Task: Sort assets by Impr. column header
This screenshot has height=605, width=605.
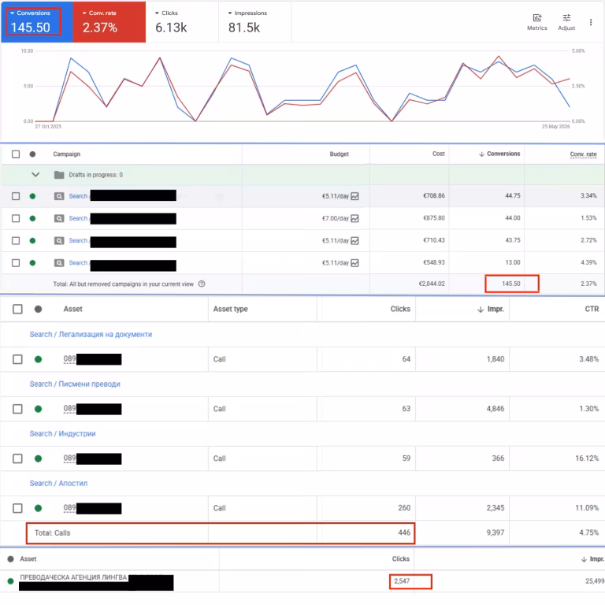Action: [x=491, y=309]
